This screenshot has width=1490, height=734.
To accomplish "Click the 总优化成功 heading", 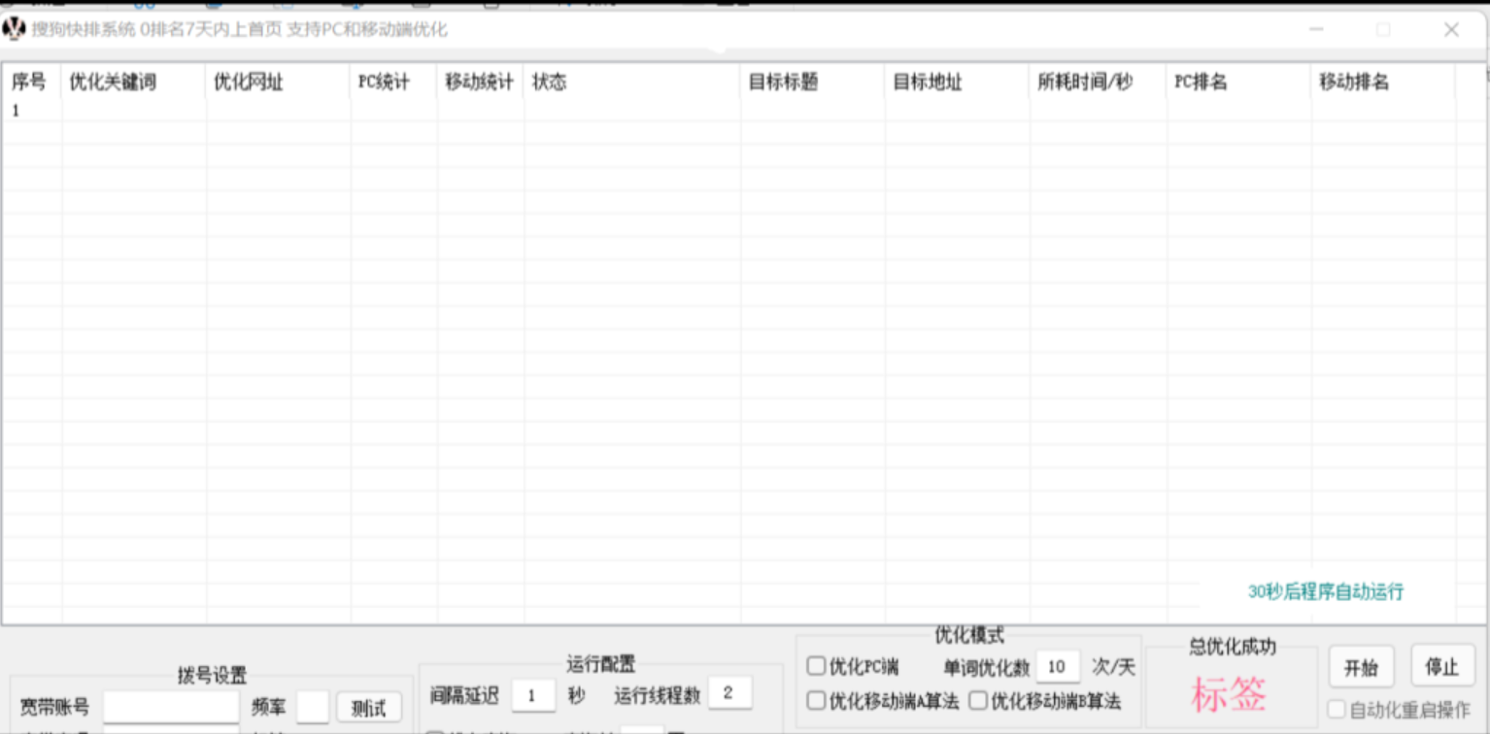I will pos(1233,647).
